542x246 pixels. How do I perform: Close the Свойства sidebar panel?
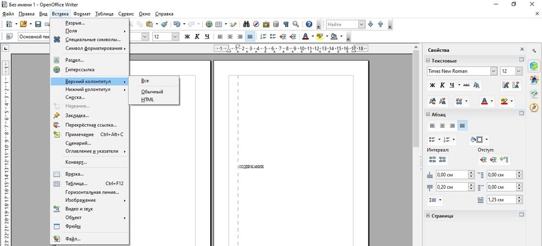tap(522, 49)
